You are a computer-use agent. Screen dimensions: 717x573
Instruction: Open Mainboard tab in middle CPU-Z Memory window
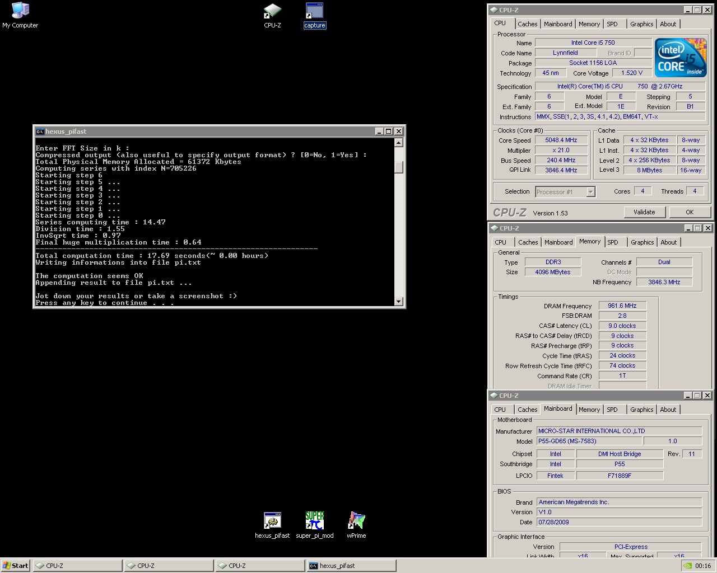point(559,242)
